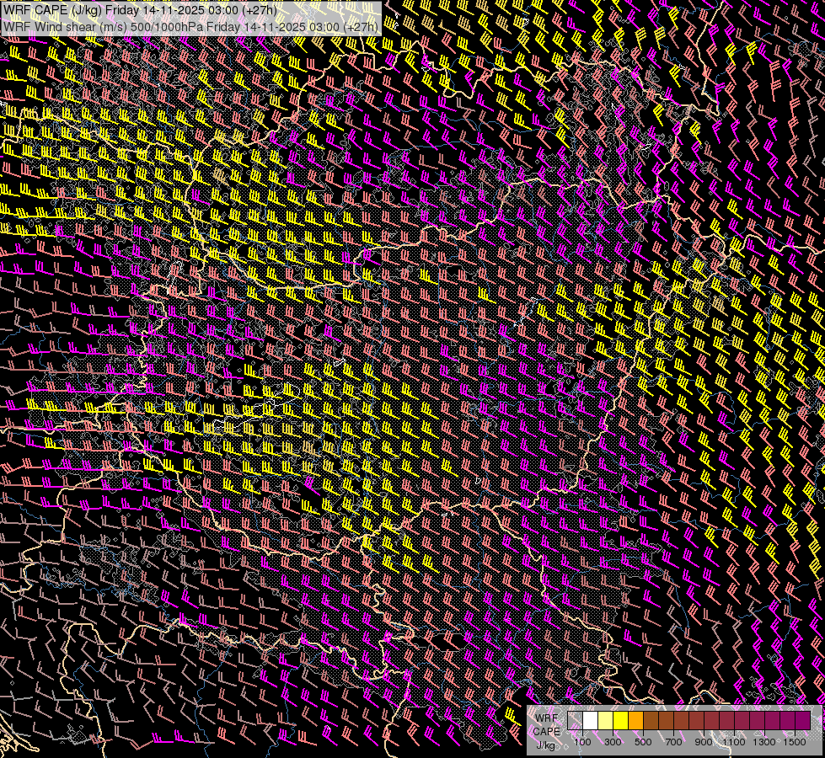Viewport: 825px width, 758px height.
Task: Click the J/kg unit label in the legend
Action: point(546,745)
